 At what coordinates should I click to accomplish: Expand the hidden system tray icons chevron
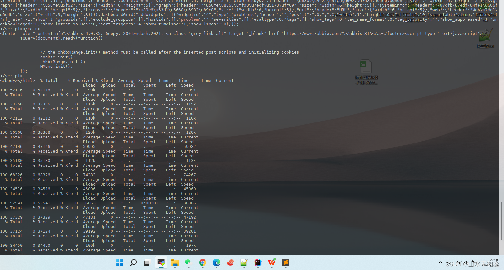point(441,262)
